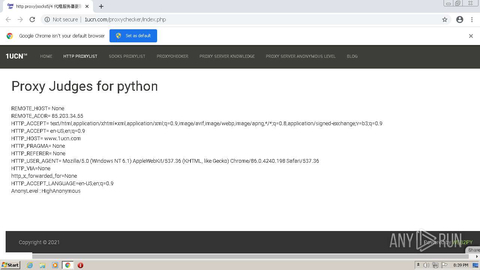Open SOCKS PROXYLIST nav item

click(127, 56)
